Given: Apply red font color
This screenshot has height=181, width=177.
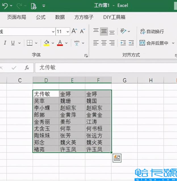Looking at the screenshot, I should tap(60, 43).
